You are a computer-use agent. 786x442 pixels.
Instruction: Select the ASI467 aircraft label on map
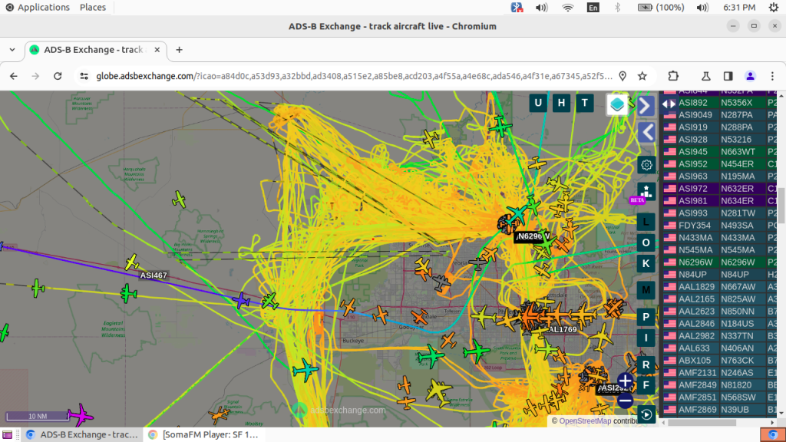point(154,275)
